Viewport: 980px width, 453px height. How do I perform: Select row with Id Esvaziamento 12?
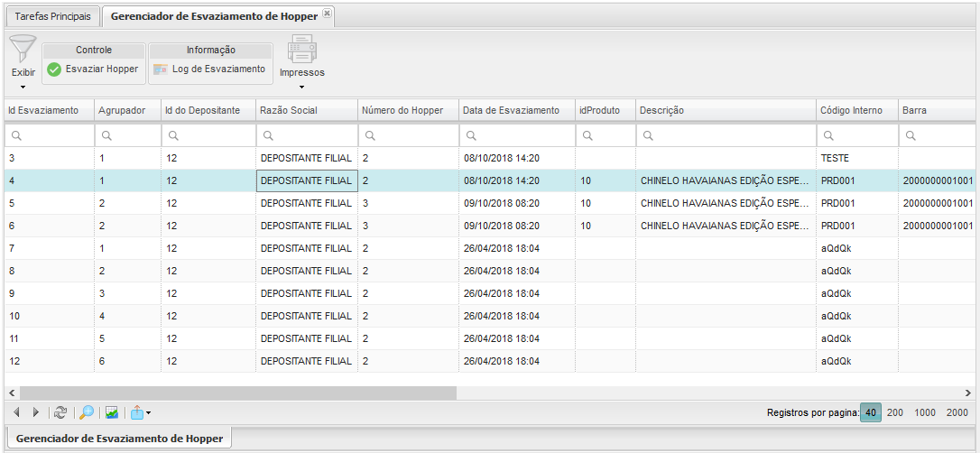489,361
